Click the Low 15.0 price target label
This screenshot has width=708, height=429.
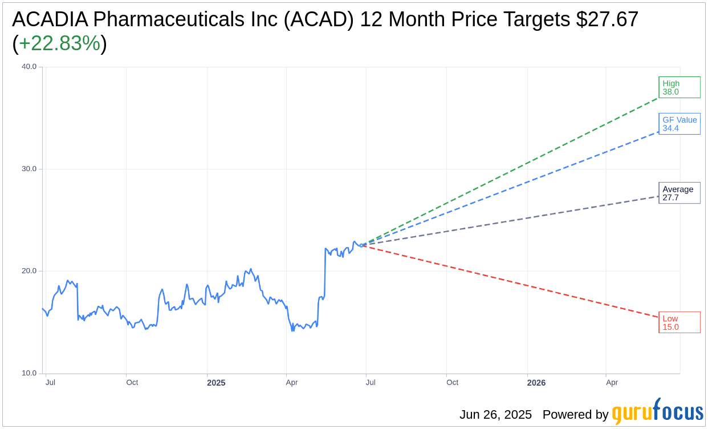coord(679,323)
